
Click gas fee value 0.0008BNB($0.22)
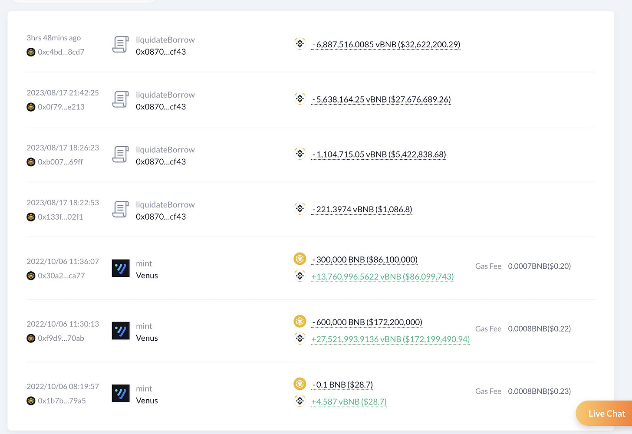click(x=540, y=329)
